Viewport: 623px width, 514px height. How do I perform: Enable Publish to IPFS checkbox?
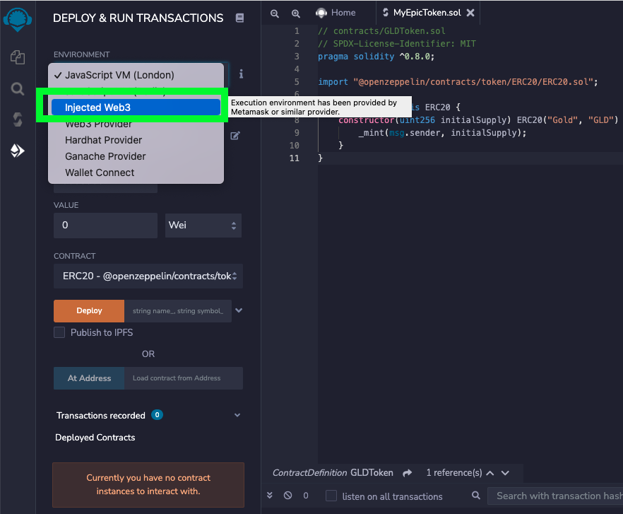click(x=60, y=332)
